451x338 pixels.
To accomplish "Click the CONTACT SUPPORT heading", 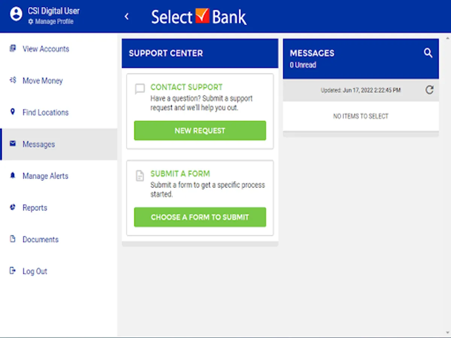I will click(186, 87).
